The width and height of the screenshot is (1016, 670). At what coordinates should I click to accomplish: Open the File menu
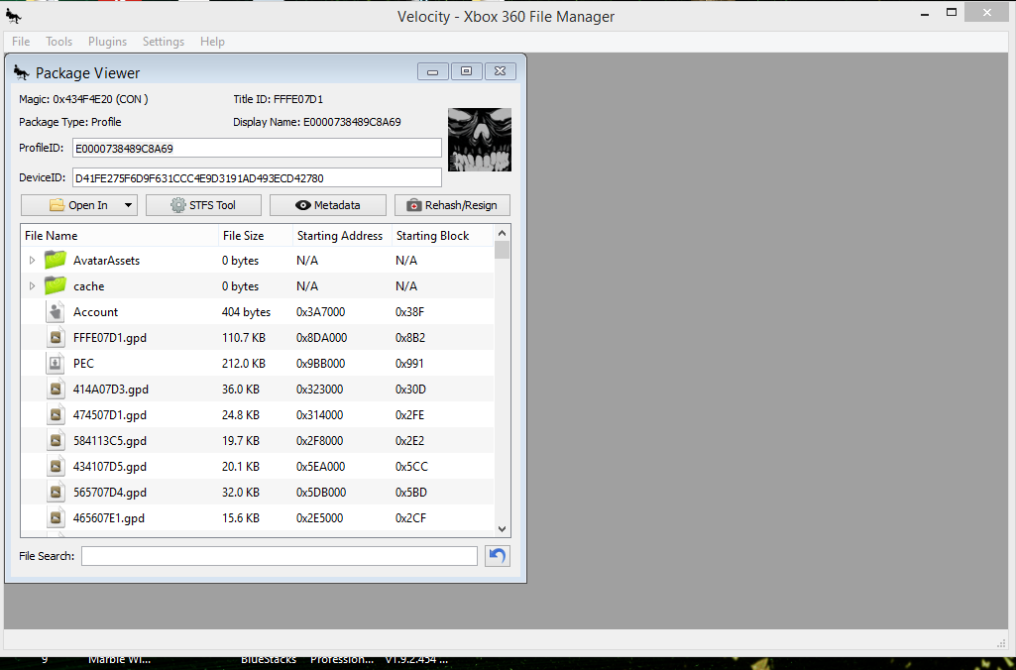coord(21,42)
